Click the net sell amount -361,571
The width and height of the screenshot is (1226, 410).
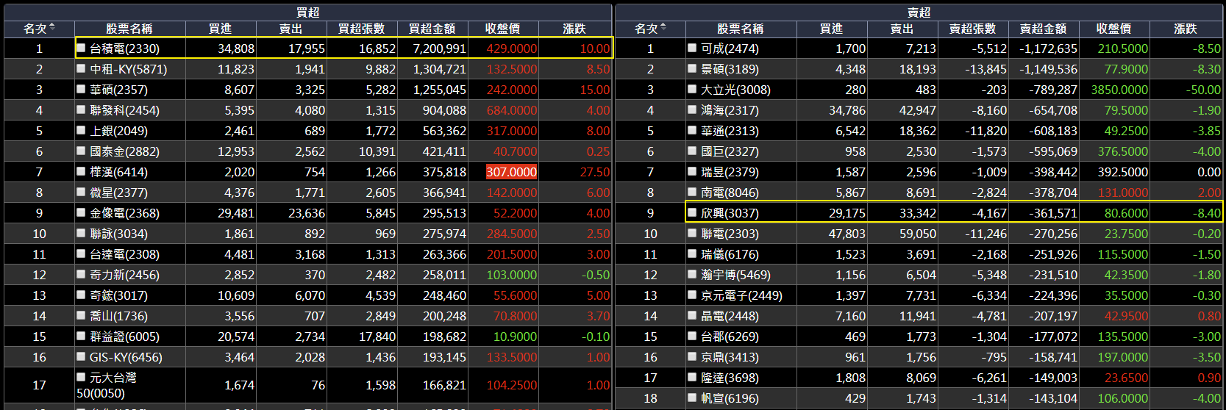tap(1053, 213)
